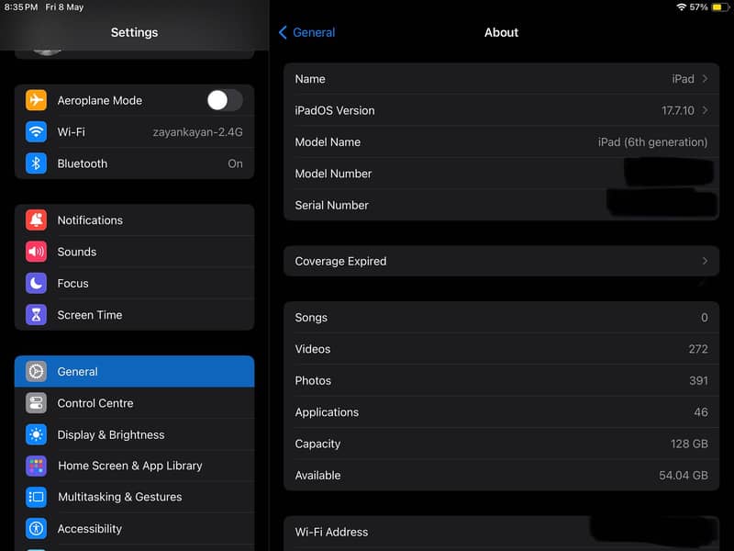Tap the Name row label
734x551 pixels.
(x=310, y=79)
